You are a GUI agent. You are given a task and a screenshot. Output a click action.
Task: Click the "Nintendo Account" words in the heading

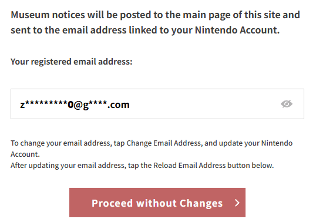click(x=237, y=30)
